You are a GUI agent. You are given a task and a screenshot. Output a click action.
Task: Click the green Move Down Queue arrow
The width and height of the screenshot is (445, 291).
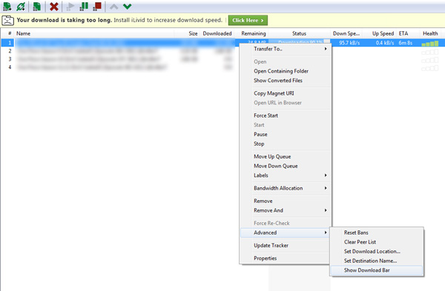(x=127, y=6)
